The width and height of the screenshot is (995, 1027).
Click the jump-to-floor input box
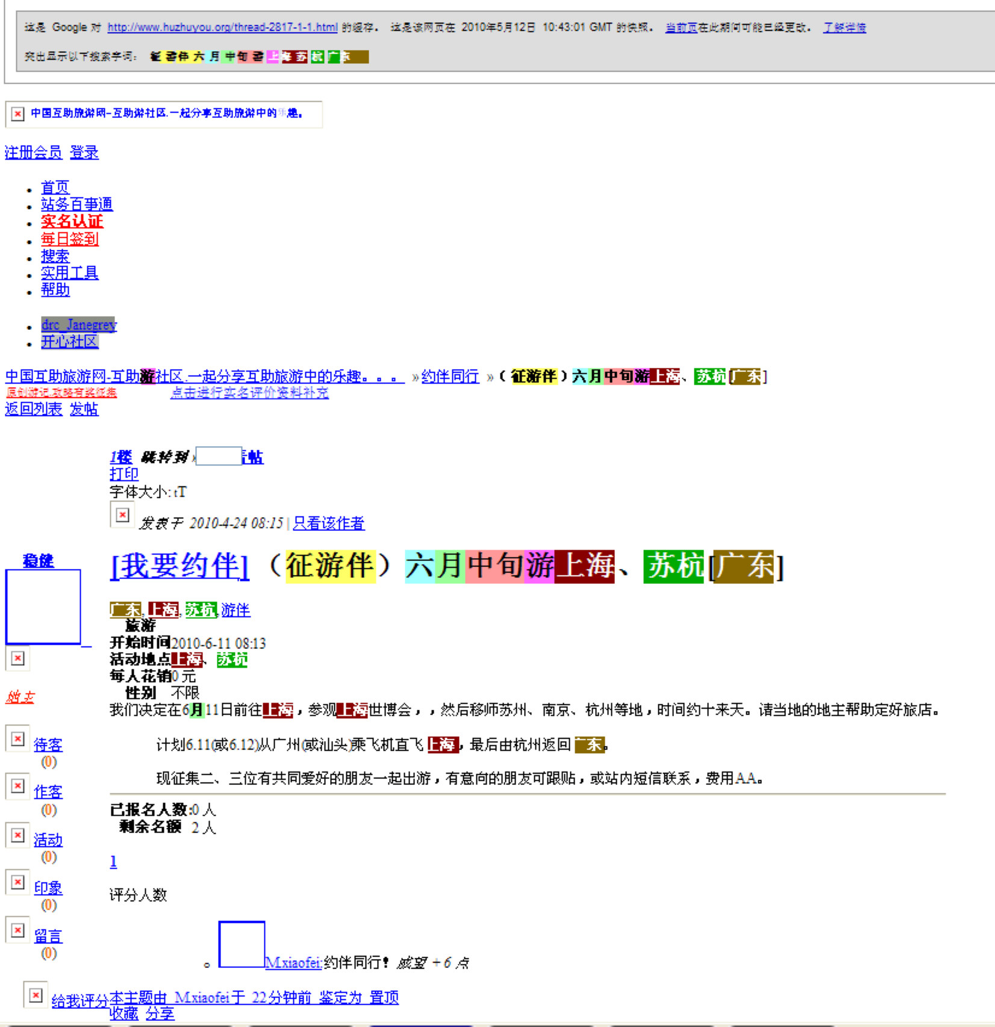tap(219, 456)
